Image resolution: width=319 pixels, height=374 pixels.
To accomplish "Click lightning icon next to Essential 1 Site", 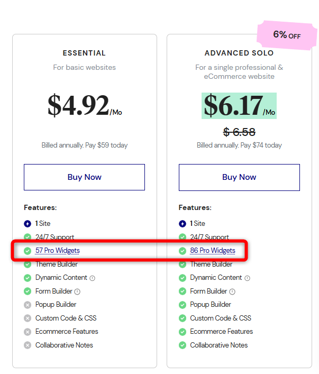I will (28, 224).
